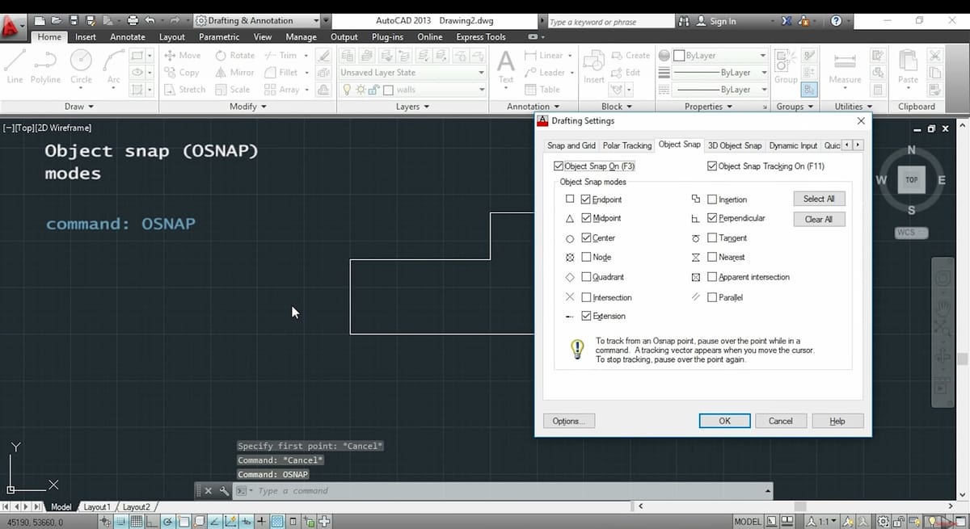Switch to the Parametric ribbon tab
The width and height of the screenshot is (970, 529).
pyautogui.click(x=219, y=37)
